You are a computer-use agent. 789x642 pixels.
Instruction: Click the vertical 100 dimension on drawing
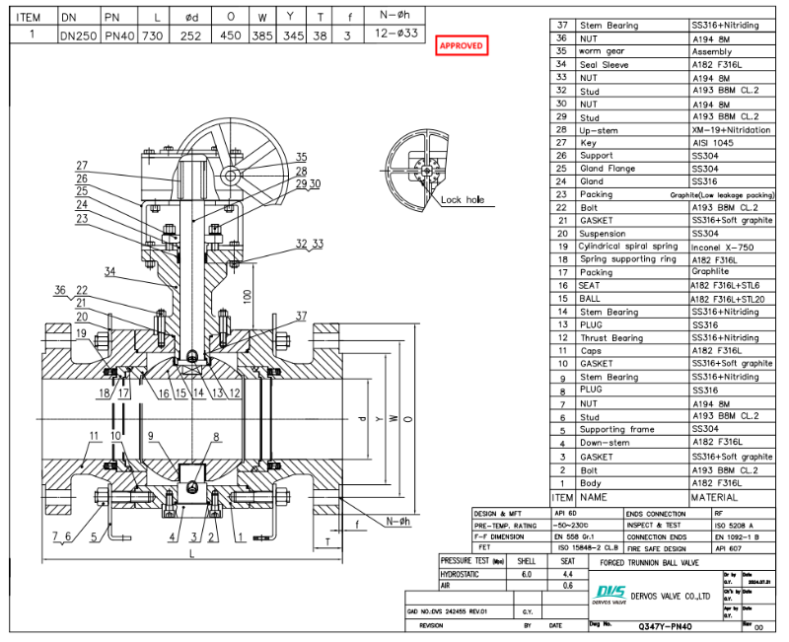248,296
